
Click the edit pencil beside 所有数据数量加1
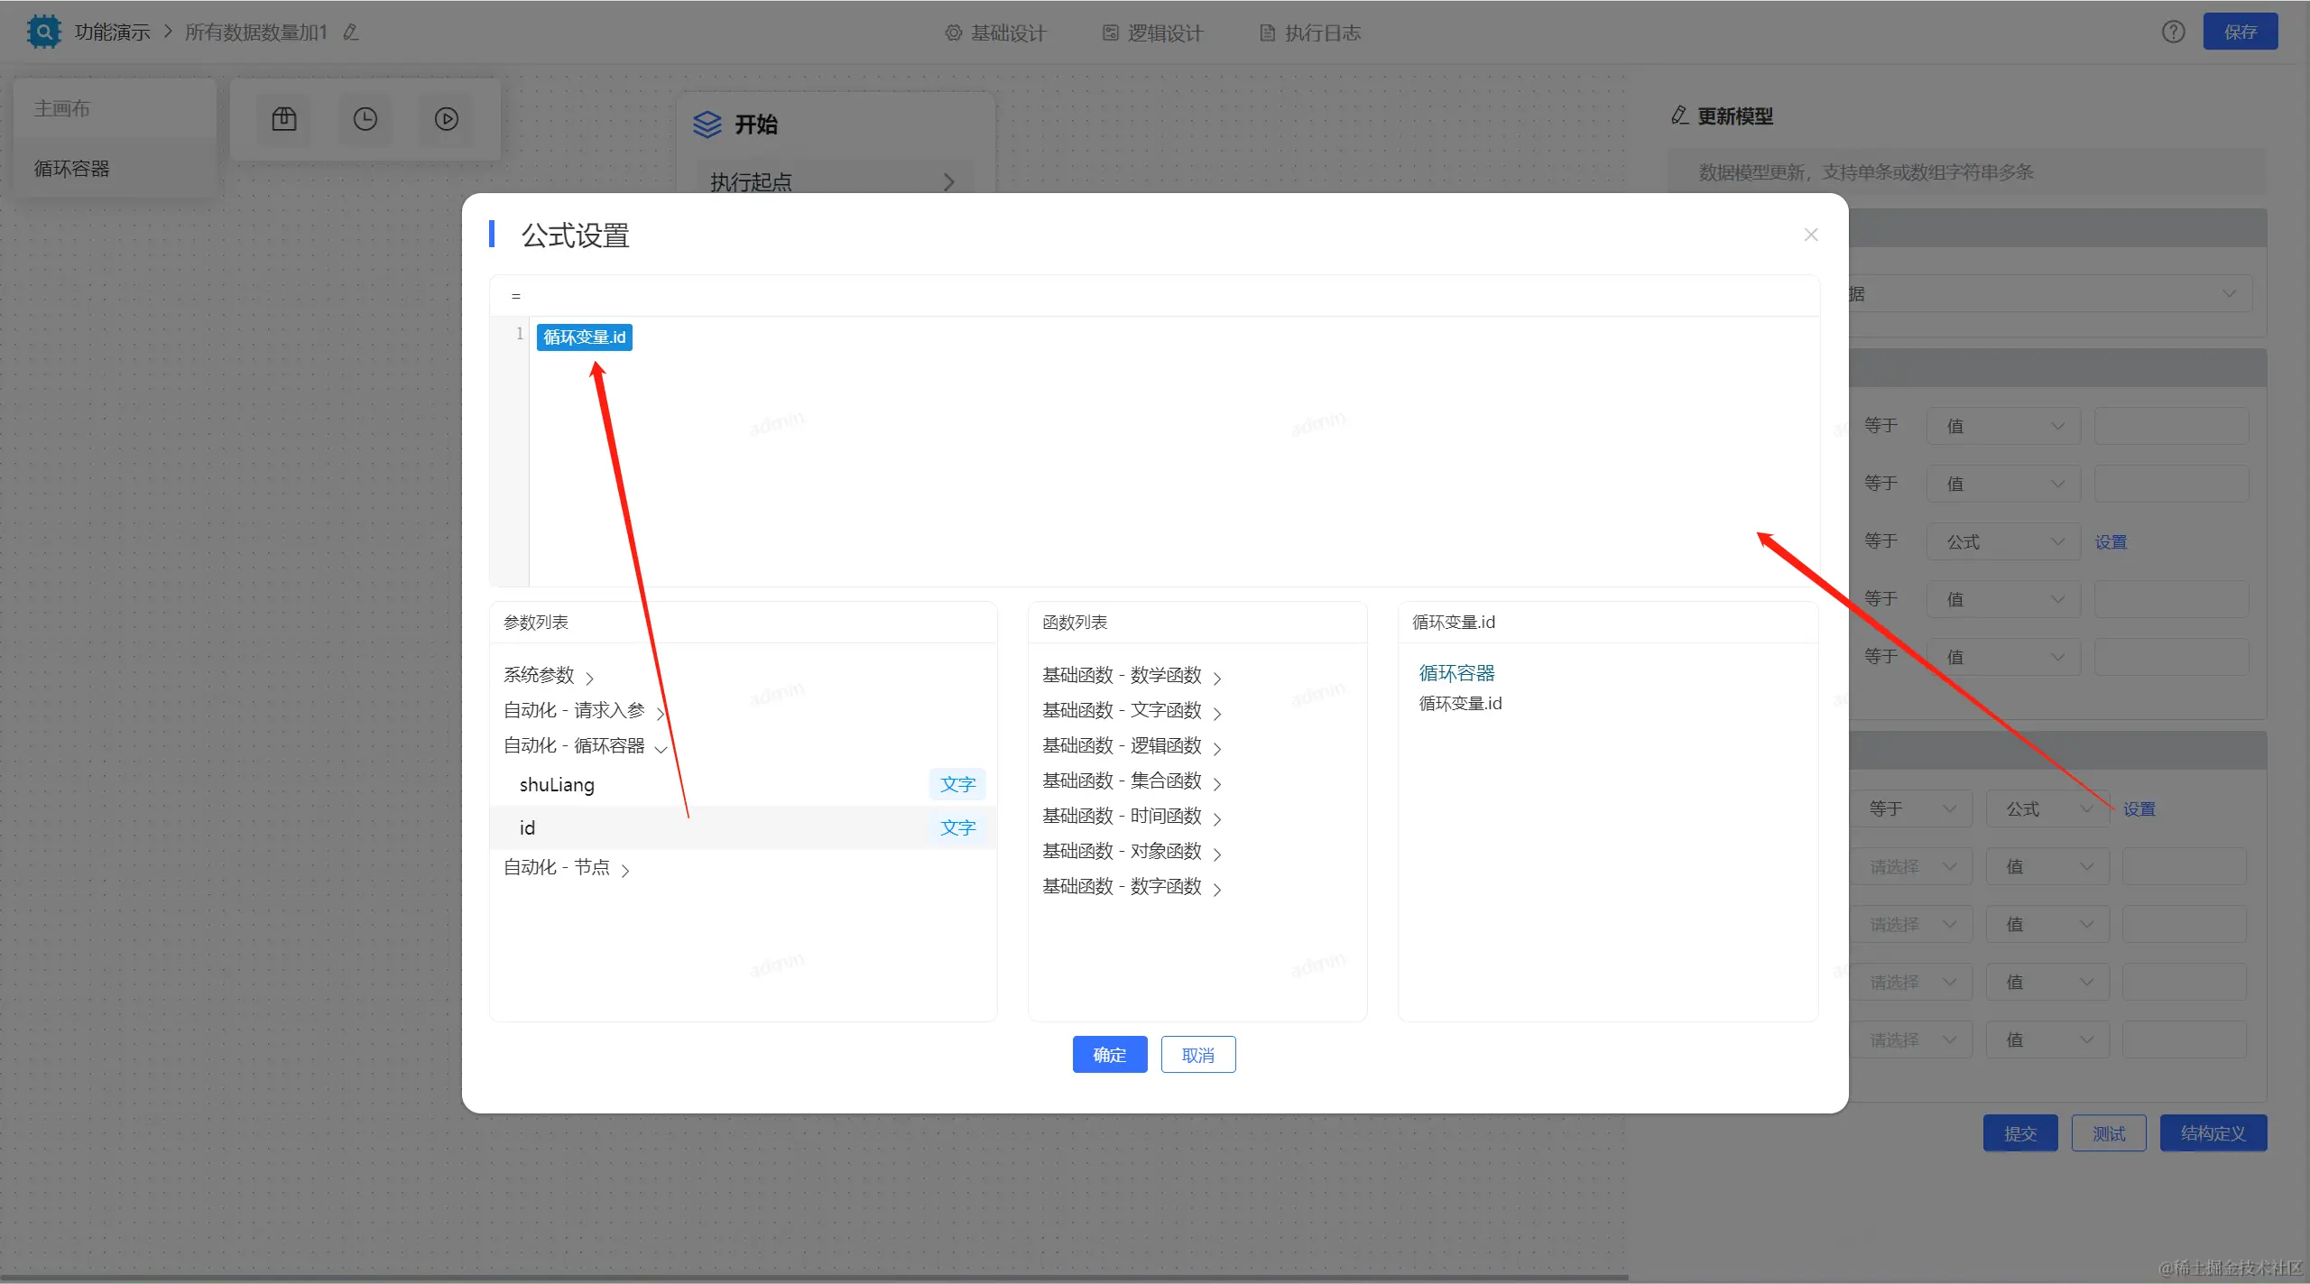click(351, 32)
